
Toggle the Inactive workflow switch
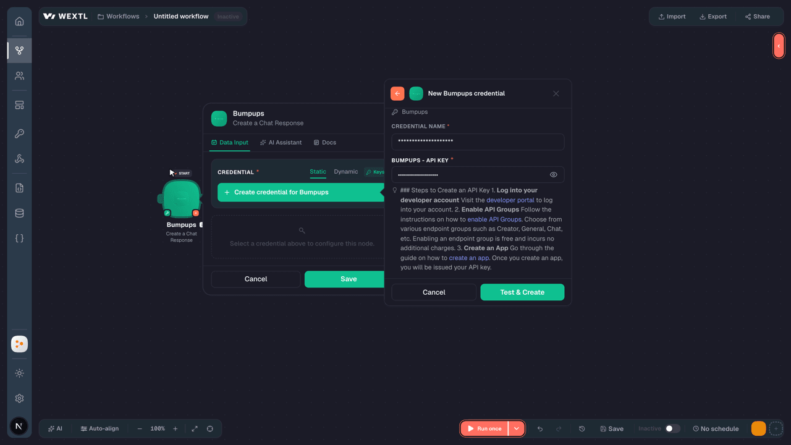(x=672, y=429)
